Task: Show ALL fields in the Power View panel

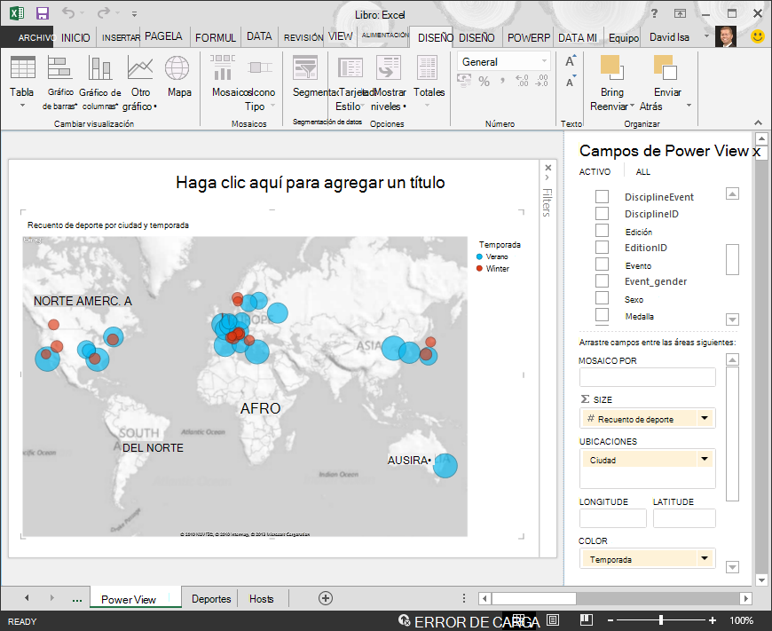Action: point(642,171)
